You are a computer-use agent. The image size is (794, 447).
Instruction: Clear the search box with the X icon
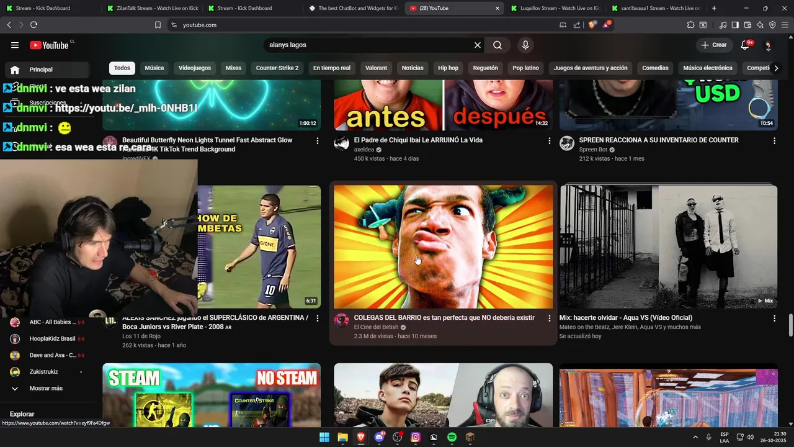pyautogui.click(x=478, y=45)
